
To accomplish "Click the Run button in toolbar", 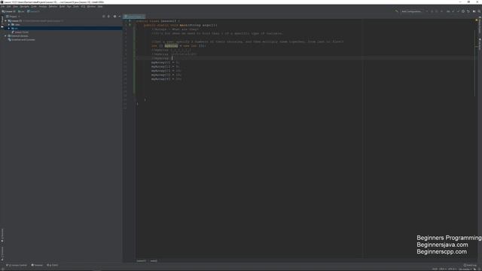I will pos(427,11).
